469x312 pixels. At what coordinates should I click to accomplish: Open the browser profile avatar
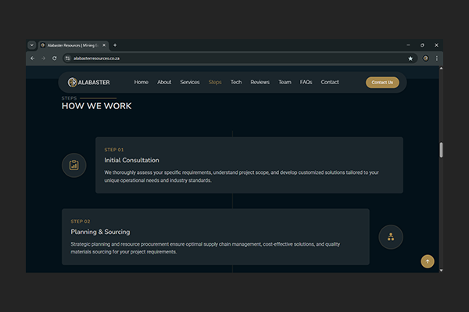tap(425, 58)
